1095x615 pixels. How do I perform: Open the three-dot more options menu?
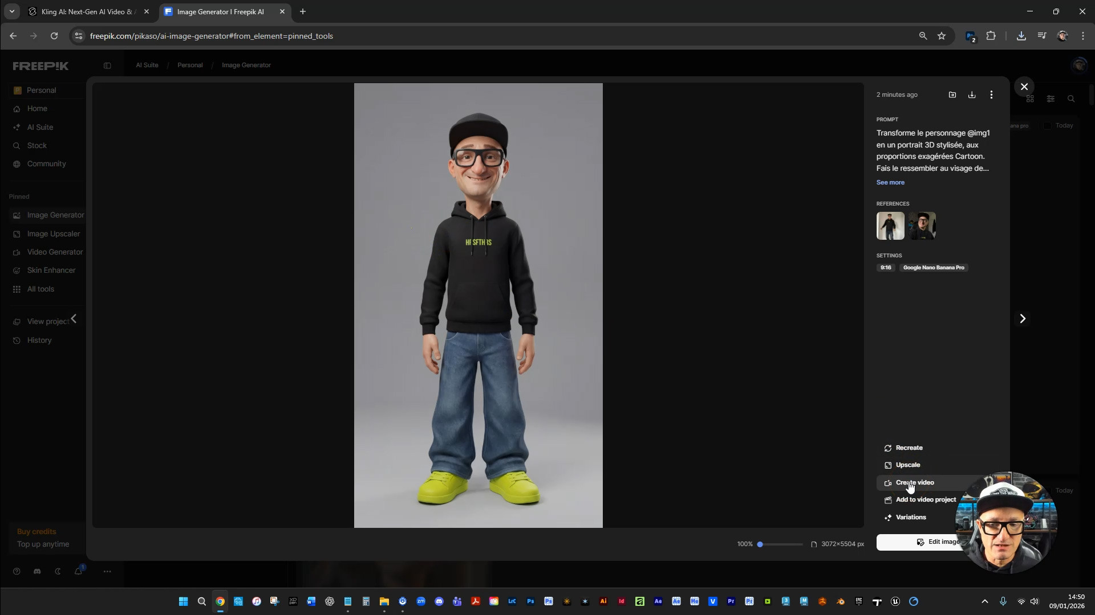point(991,95)
